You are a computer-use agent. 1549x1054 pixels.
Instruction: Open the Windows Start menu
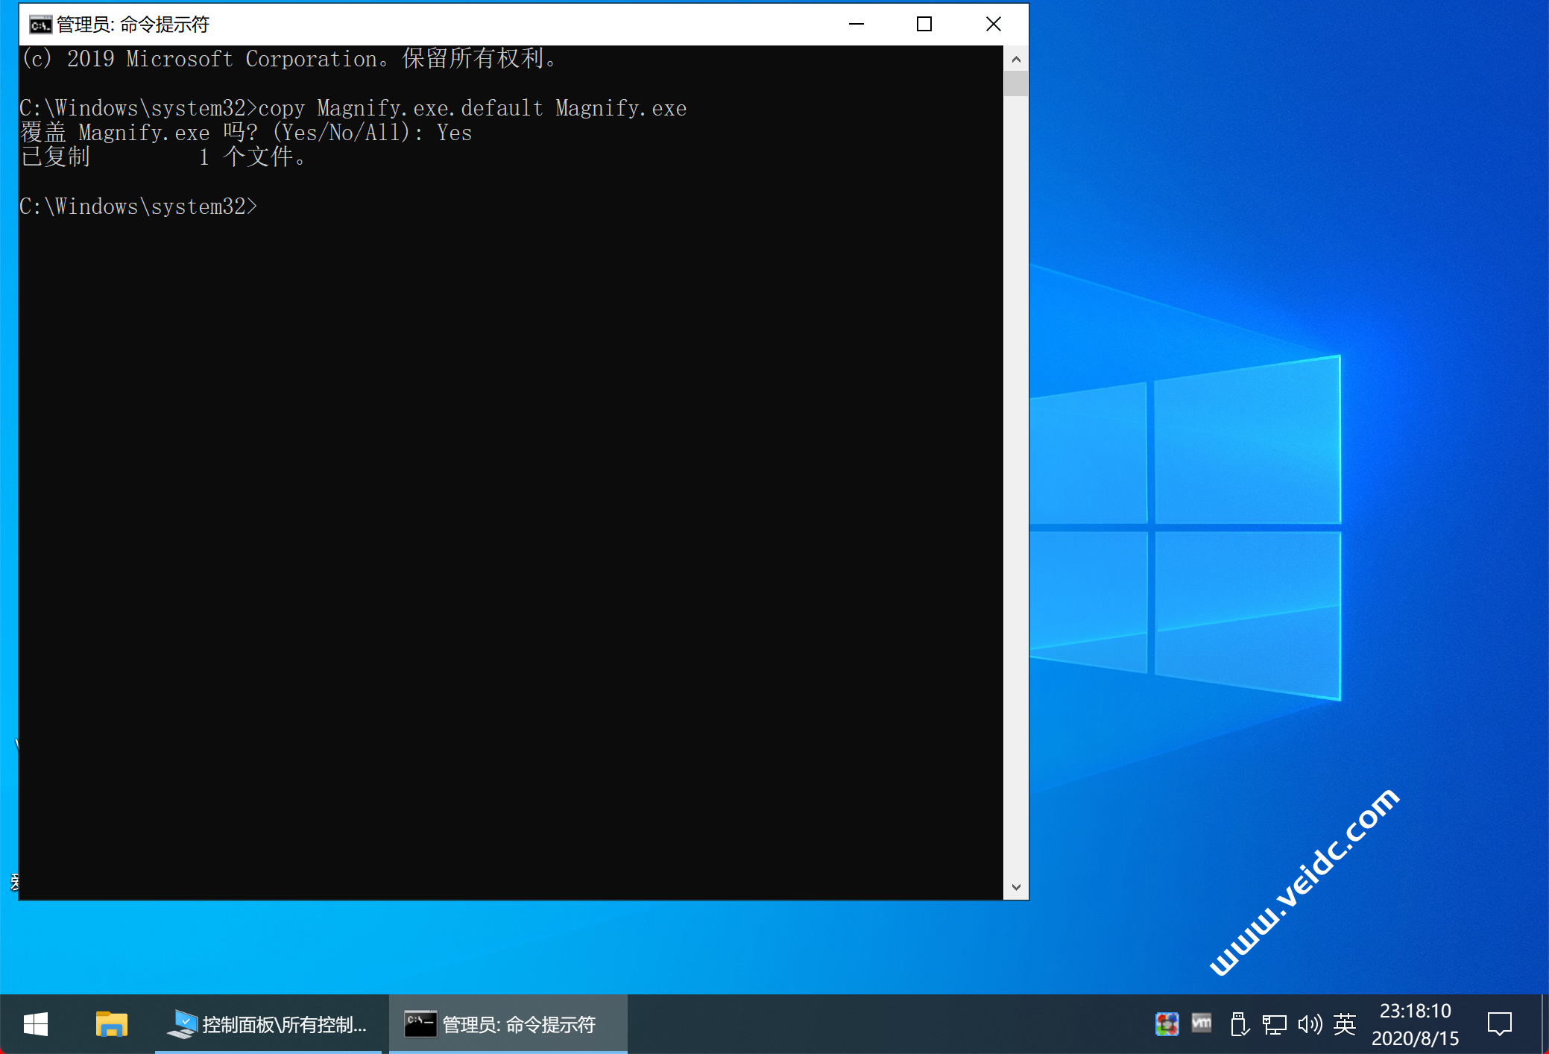[35, 1024]
